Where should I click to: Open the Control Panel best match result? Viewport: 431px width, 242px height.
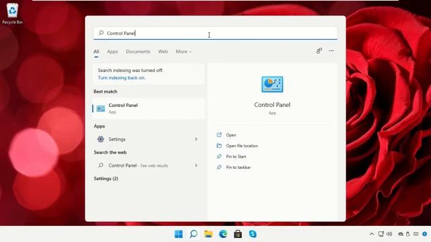(148, 108)
